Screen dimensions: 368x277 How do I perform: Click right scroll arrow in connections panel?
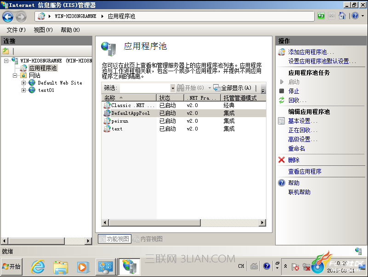tap(88, 241)
